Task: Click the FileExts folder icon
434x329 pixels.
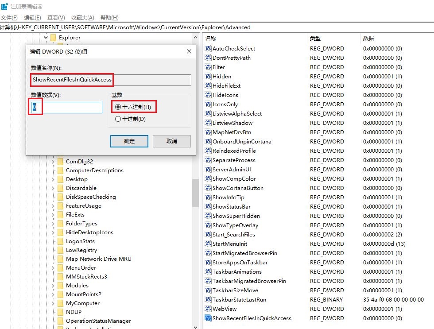Action: 60,215
